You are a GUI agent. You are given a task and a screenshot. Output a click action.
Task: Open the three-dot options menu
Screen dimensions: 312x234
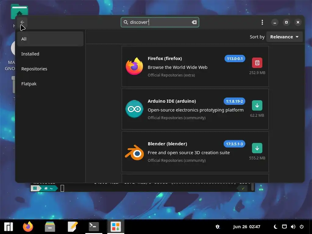(x=262, y=22)
